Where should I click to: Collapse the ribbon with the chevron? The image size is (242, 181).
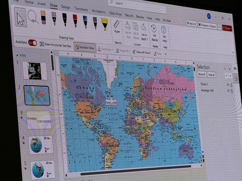(233, 52)
